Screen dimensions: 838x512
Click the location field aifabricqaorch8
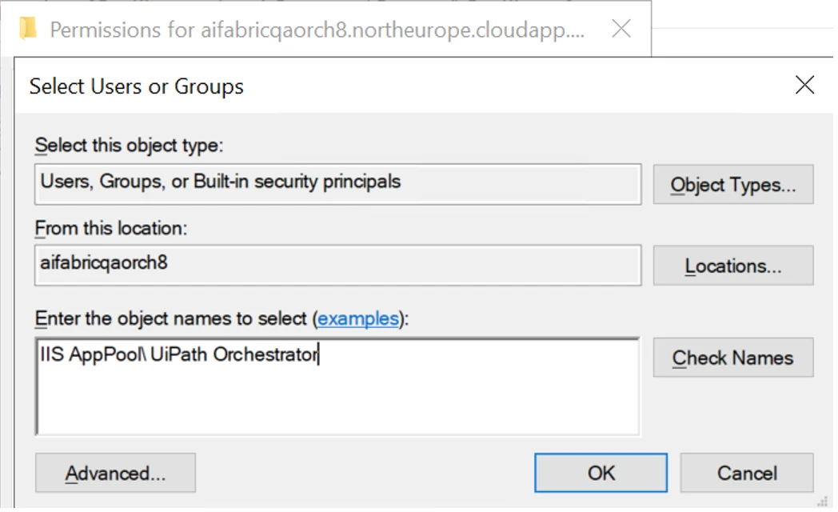pyautogui.click(x=337, y=265)
